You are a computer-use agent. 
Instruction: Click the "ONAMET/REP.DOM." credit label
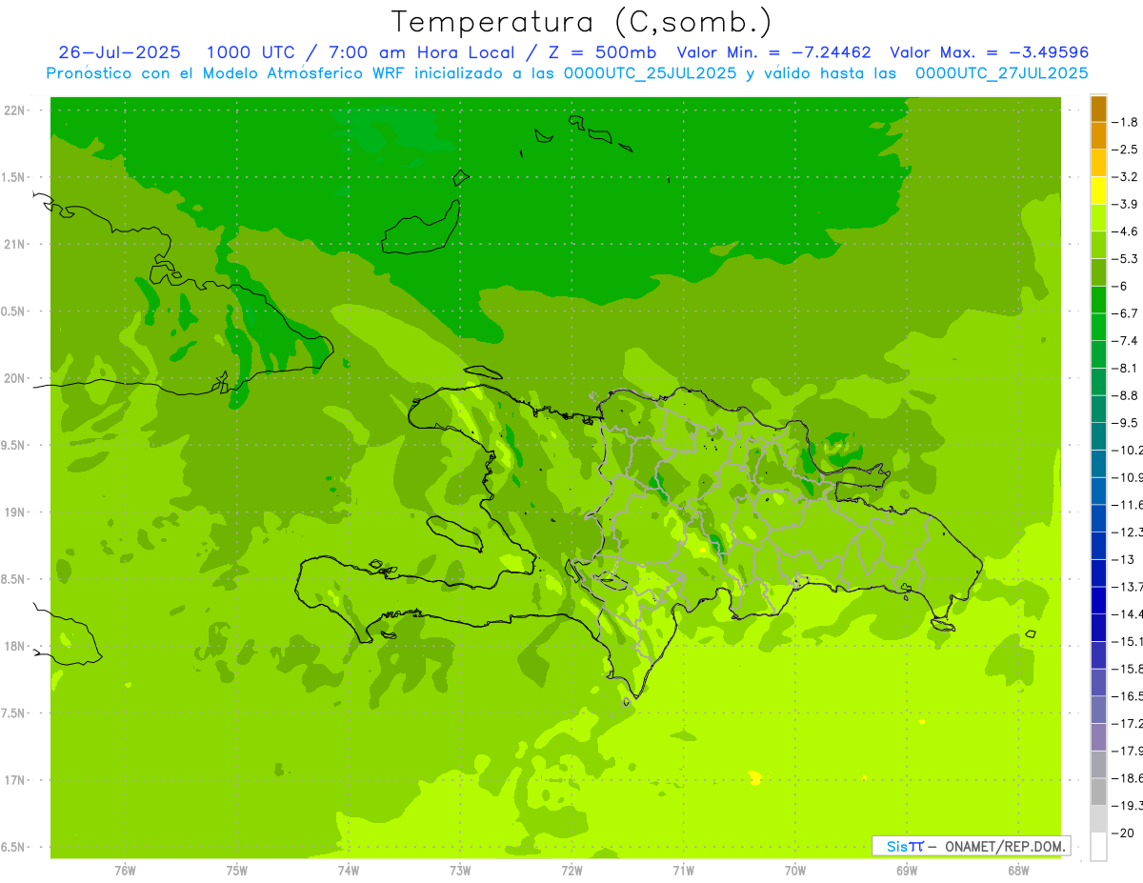coord(1004,846)
